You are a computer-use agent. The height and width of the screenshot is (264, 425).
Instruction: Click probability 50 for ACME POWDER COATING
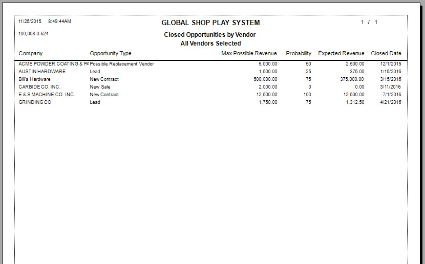click(x=308, y=64)
